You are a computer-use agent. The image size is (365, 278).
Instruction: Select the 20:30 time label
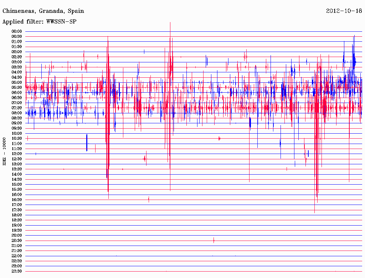pyautogui.click(x=16, y=241)
